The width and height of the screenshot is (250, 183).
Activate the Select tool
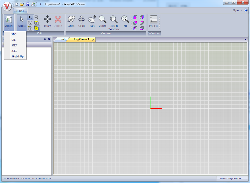[x=22, y=23]
